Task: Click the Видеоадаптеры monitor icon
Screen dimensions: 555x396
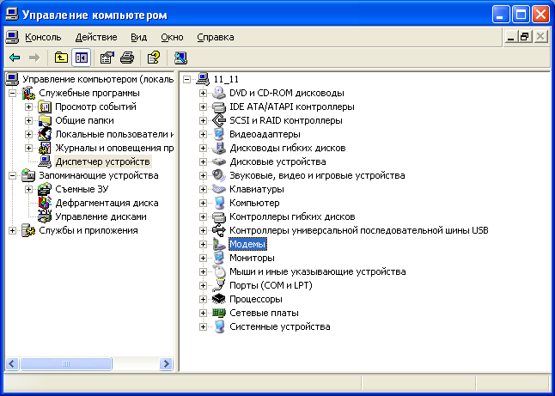Action: 219,135
